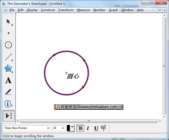Open the Custom Tools button
This screenshot has height=140, width=169.
pos(9,116)
